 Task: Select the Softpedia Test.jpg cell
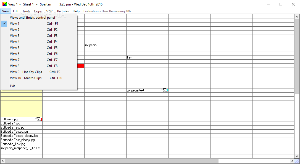(21, 127)
